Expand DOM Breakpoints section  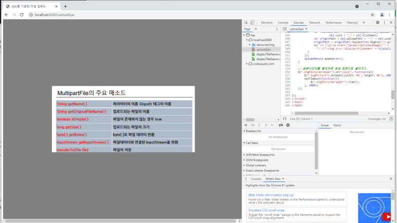256,160
